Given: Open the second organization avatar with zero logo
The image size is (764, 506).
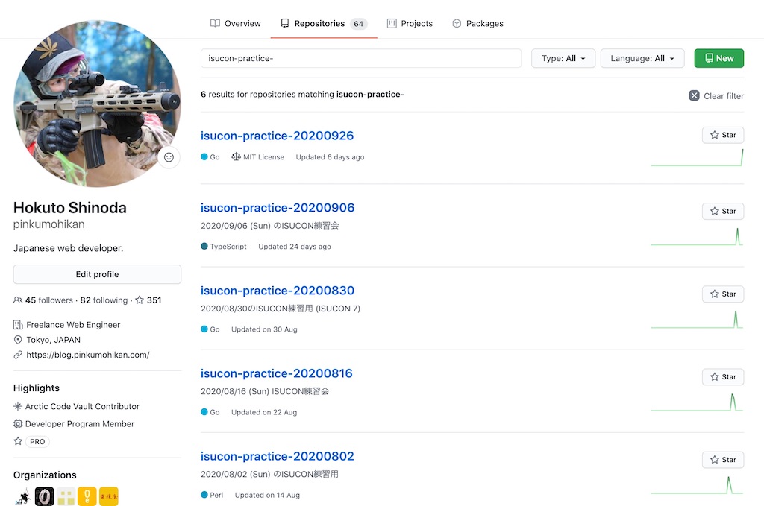Looking at the screenshot, I should pos(44,497).
